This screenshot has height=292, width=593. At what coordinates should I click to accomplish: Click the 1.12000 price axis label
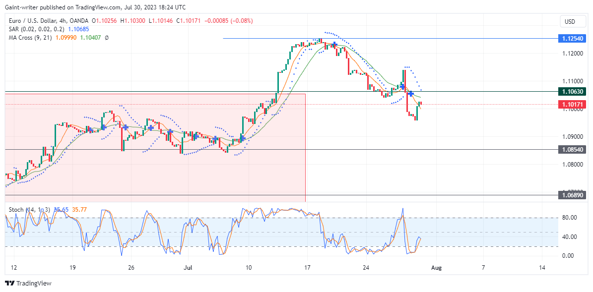572,53
